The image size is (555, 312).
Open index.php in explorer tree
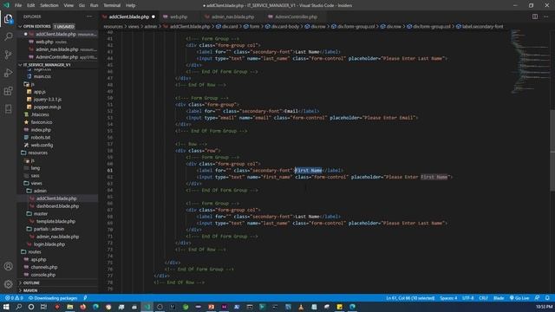[x=41, y=130]
